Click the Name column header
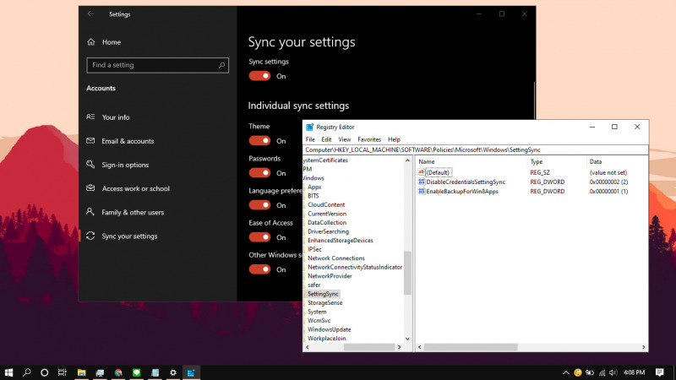This screenshot has width=676, height=380. [472, 161]
